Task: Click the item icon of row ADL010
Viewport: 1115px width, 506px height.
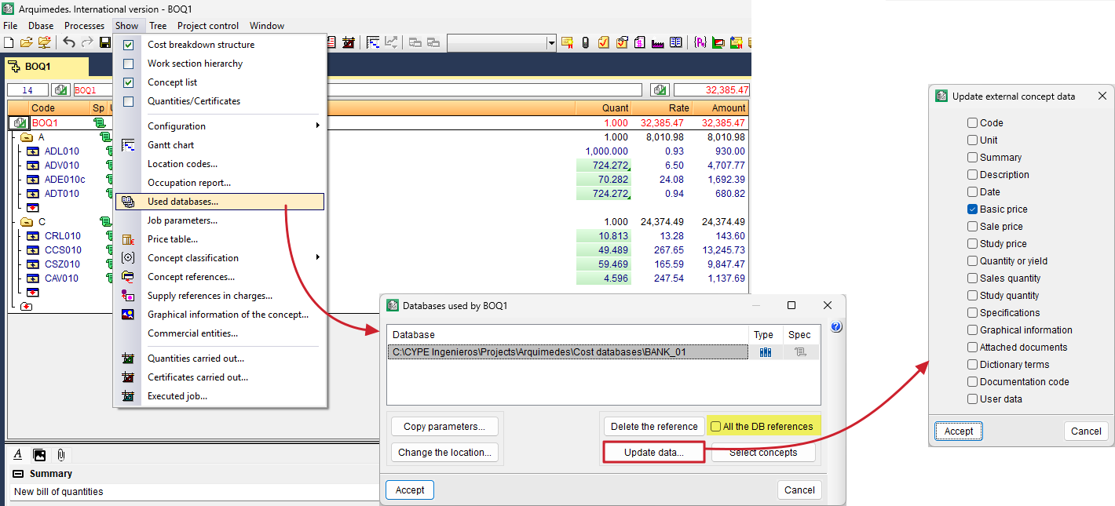Action: click(34, 151)
